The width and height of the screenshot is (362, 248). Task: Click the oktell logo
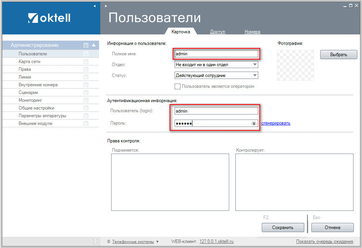pyautogui.click(x=49, y=18)
